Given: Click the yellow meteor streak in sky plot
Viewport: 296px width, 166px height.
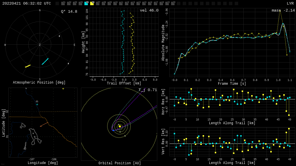Looking at the screenshot, I should click(x=28, y=66).
